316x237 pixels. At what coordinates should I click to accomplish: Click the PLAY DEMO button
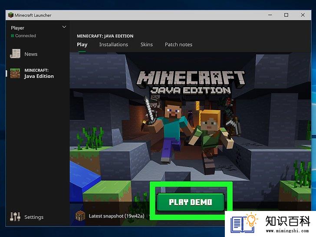click(191, 202)
